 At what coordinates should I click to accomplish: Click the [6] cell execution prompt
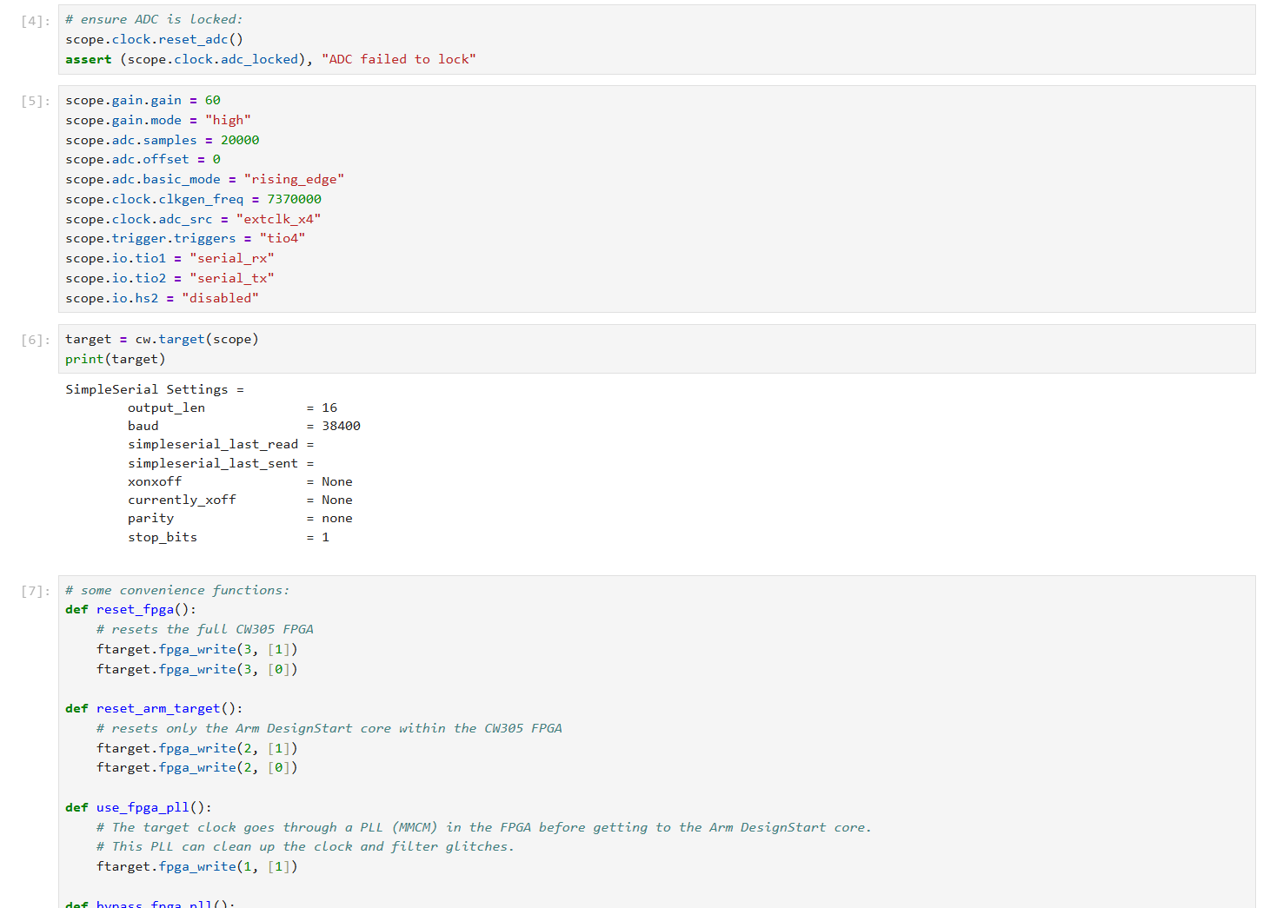tap(35, 340)
